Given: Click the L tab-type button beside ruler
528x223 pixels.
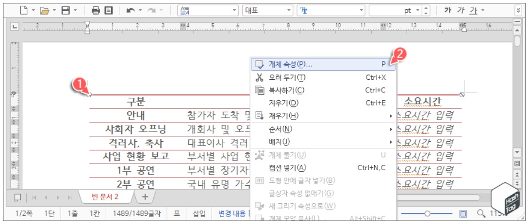Looking at the screenshot, I should coord(15,26).
